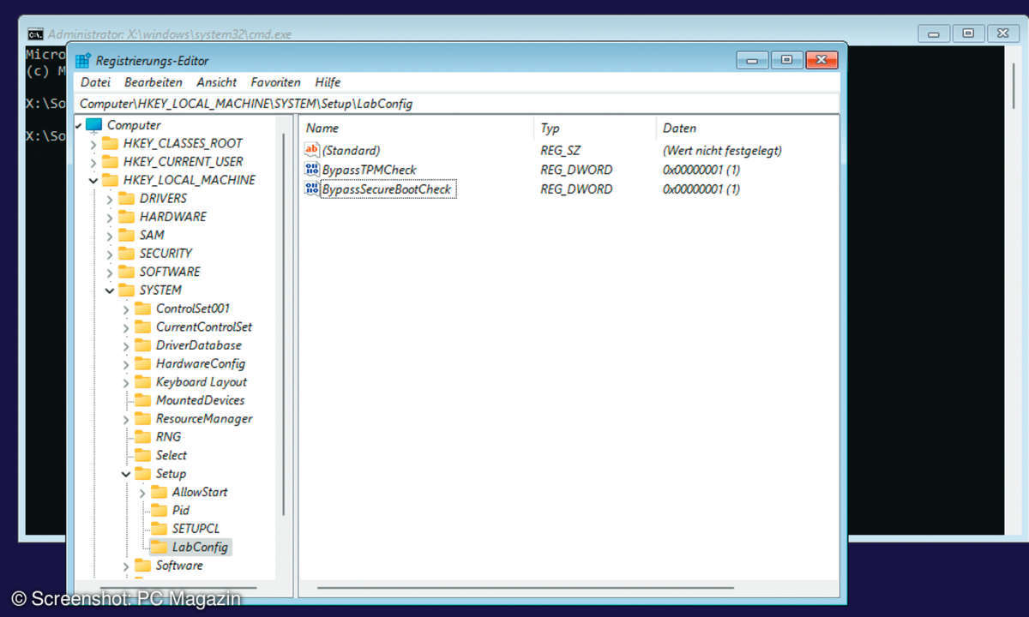Screen dimensions: 1029x617
Task: Expand the AllowStart key
Action: click(x=142, y=492)
